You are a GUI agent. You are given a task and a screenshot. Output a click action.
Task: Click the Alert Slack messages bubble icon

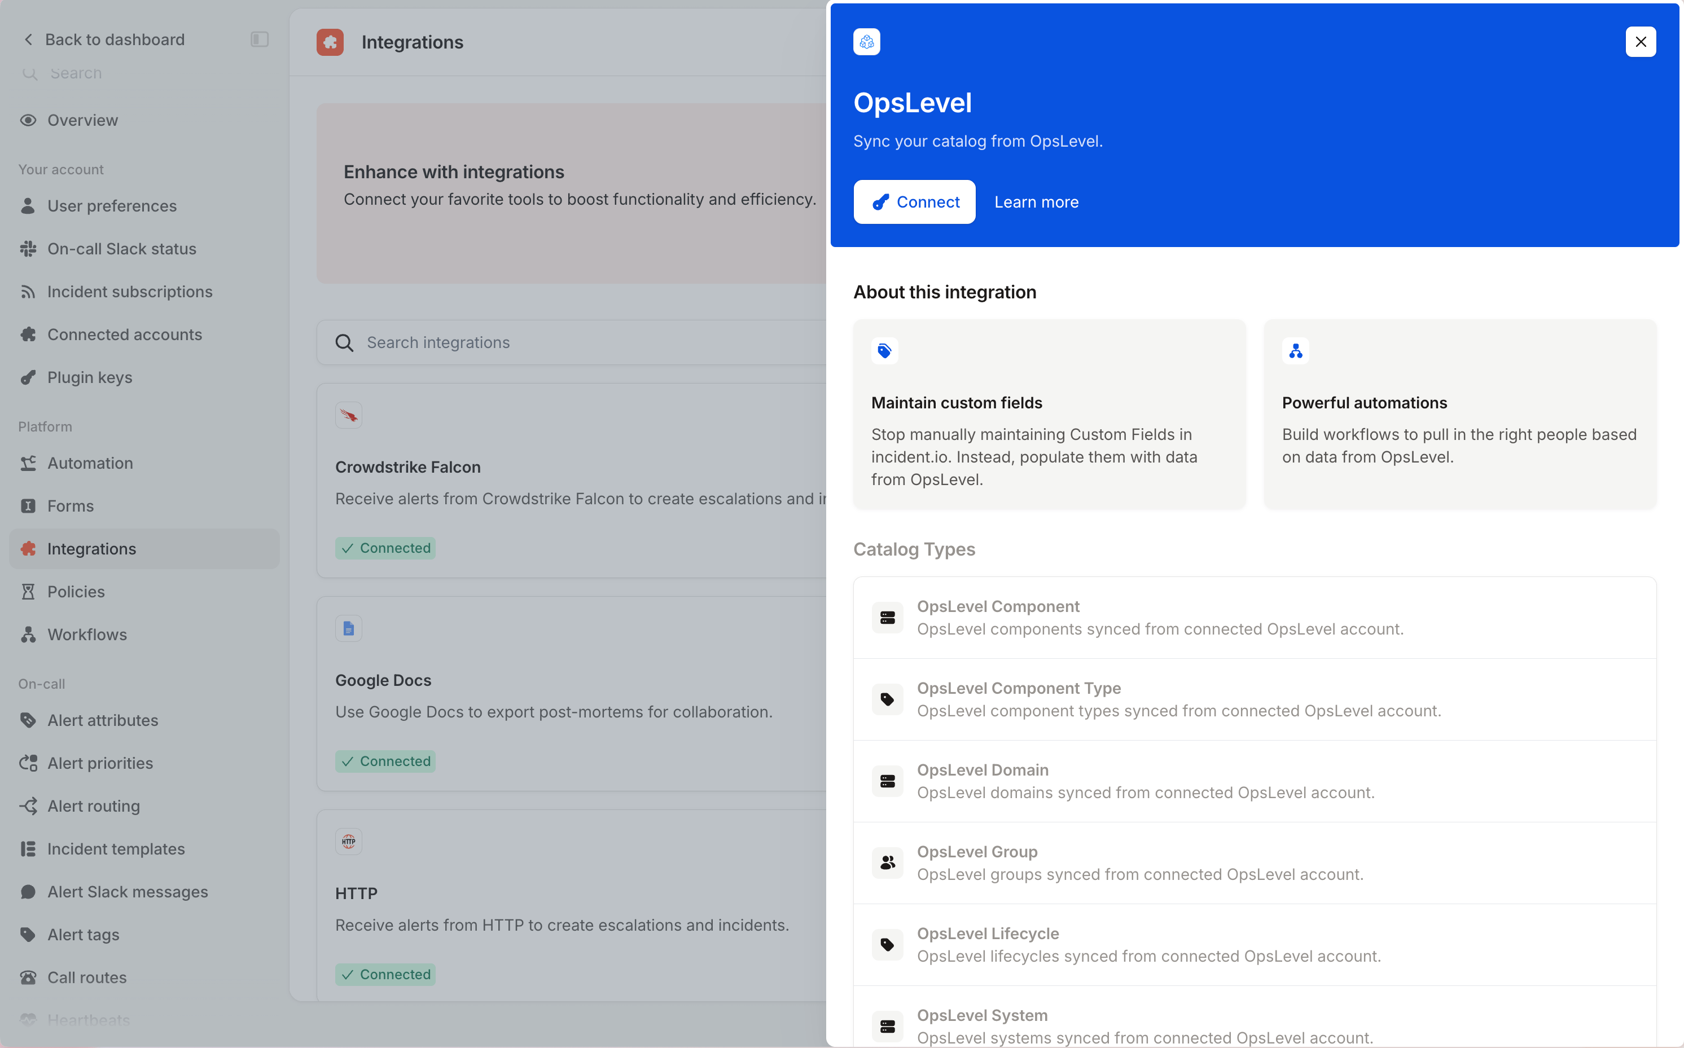pos(28,892)
